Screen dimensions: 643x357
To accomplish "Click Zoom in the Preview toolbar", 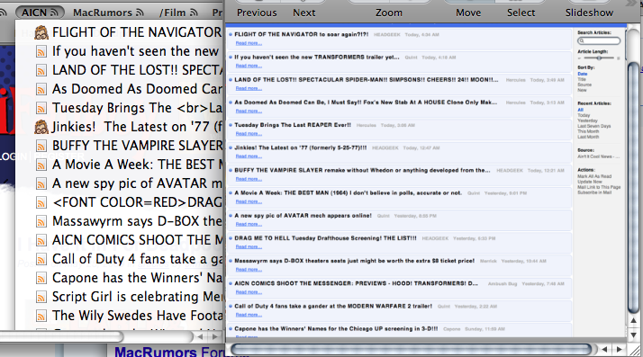I will point(389,13).
